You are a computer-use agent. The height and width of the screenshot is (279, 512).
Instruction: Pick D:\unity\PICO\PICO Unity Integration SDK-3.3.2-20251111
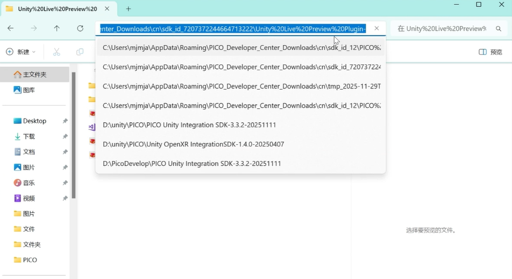241,125
